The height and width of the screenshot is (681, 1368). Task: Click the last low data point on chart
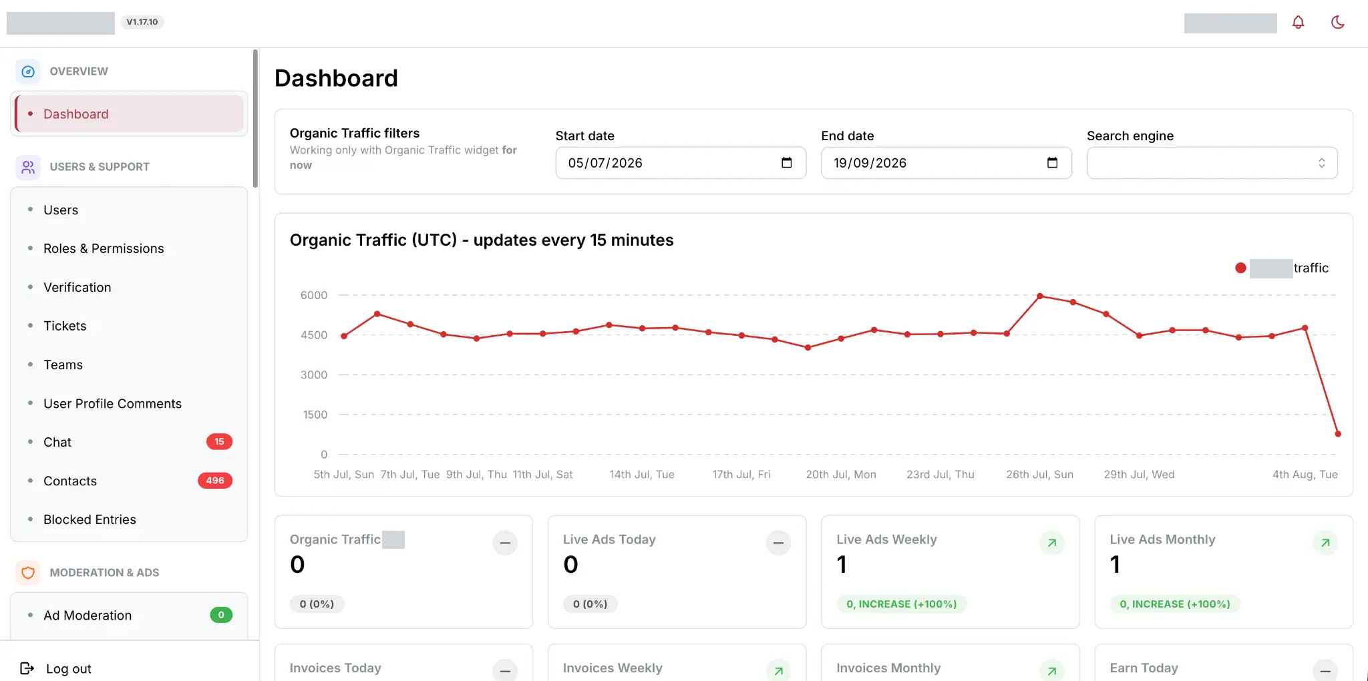click(1338, 434)
